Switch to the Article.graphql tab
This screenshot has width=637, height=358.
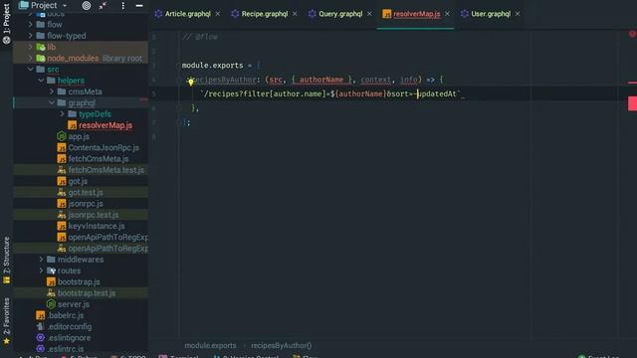point(187,14)
